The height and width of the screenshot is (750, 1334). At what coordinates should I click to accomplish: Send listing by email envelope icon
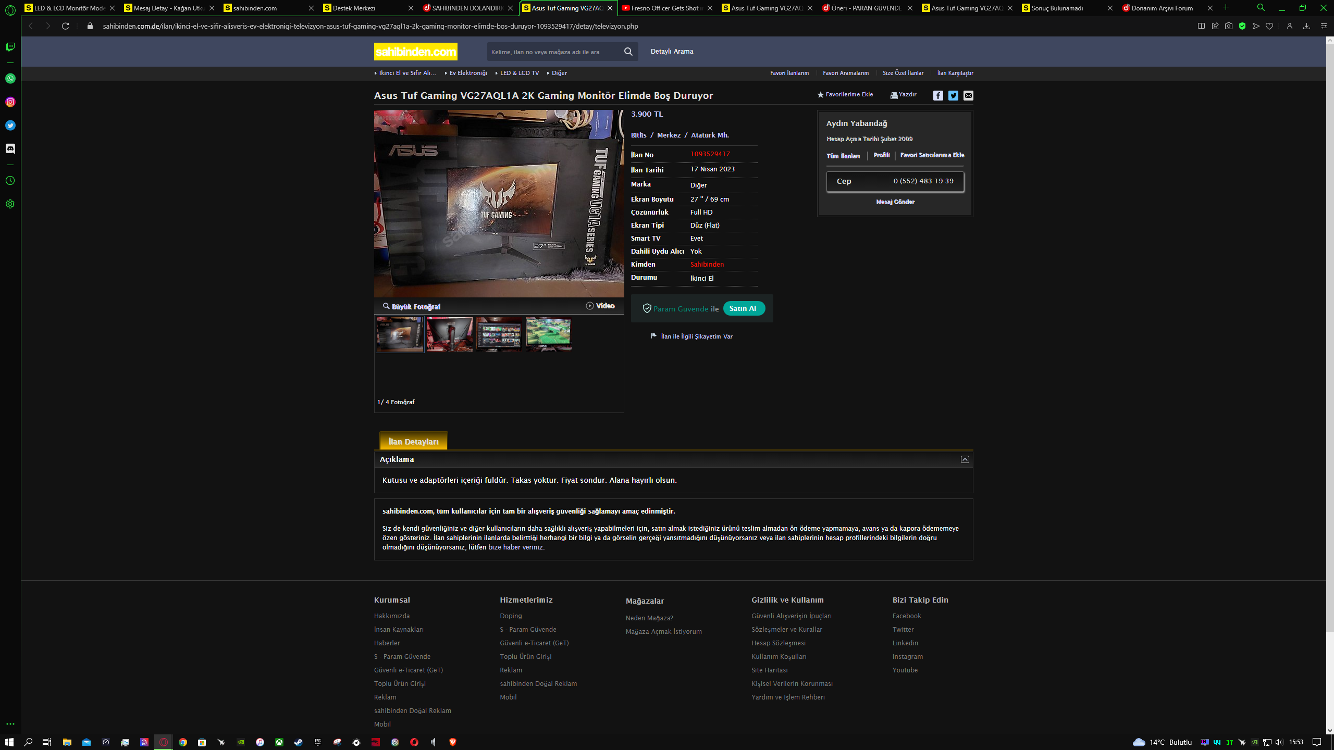968,95
